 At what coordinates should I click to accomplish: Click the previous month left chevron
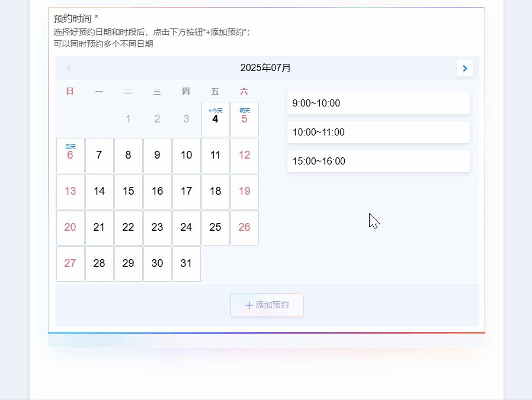(69, 69)
